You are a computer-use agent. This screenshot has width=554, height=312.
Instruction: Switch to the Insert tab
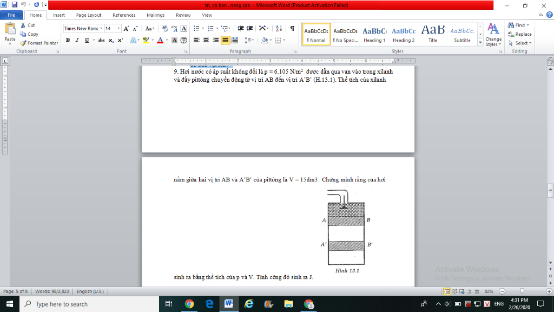coord(59,15)
